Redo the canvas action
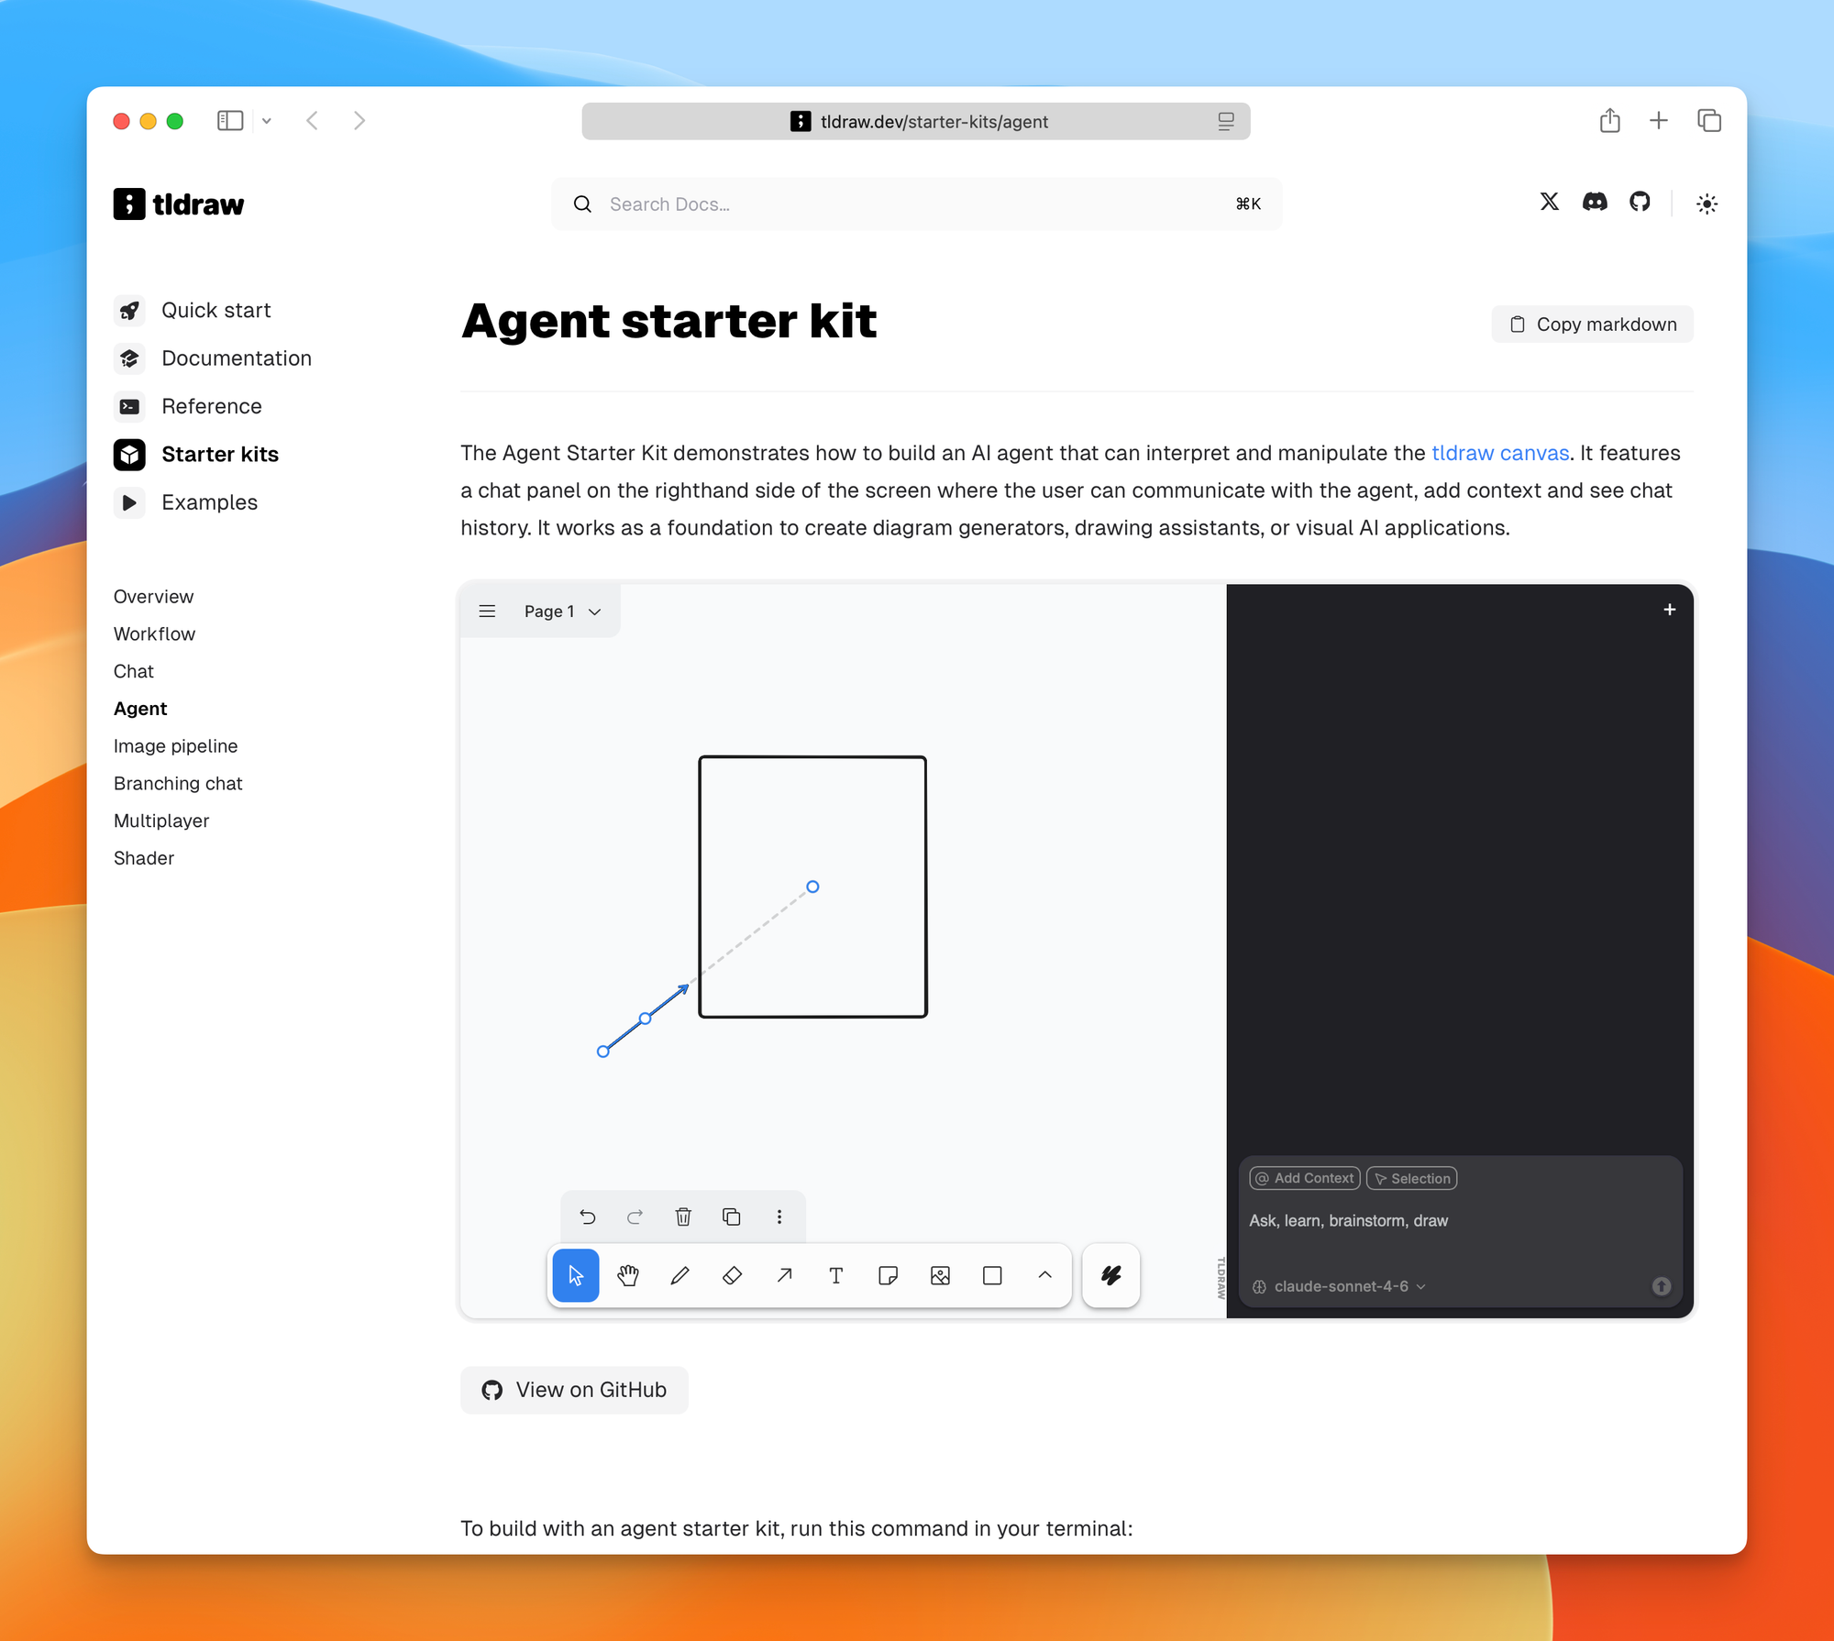This screenshot has width=1834, height=1641. [635, 1217]
